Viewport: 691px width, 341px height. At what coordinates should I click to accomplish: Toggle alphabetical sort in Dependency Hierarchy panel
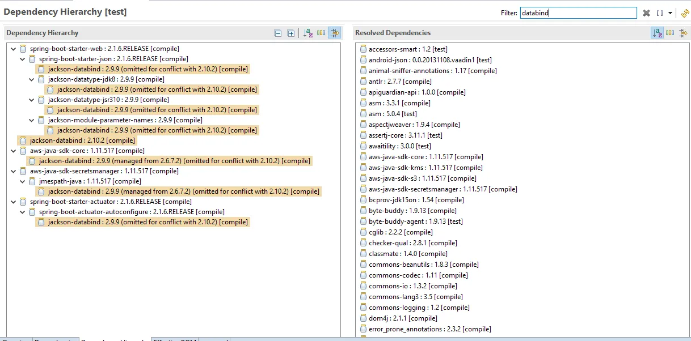[x=308, y=33]
